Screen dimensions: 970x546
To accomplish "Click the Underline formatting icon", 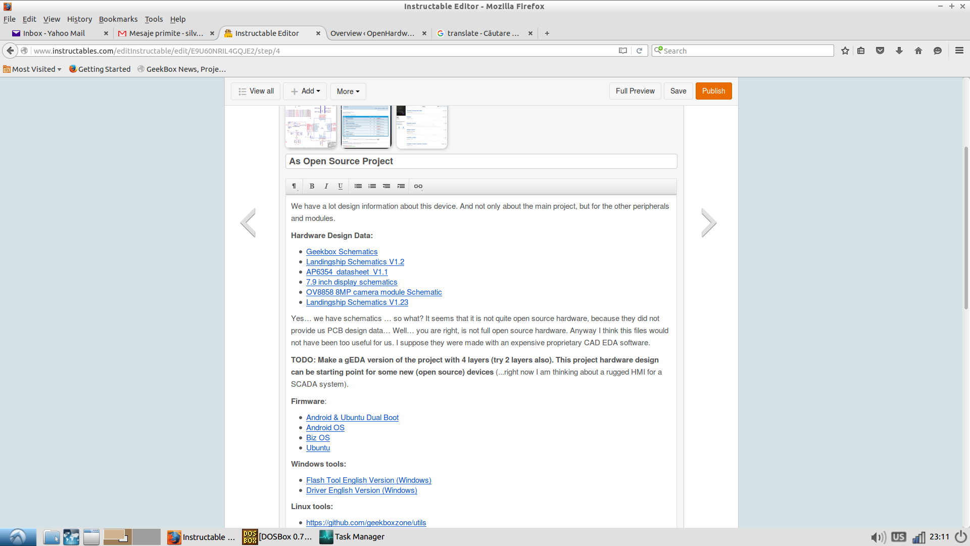I will click(341, 186).
